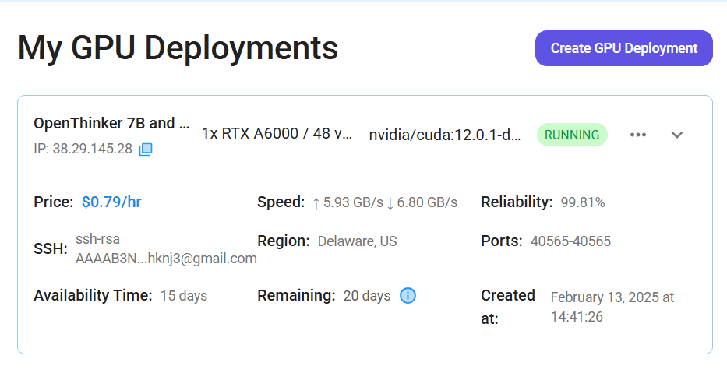The height and width of the screenshot is (387, 727).
Task: Click the 99.81% reliability value
Action: coord(583,202)
